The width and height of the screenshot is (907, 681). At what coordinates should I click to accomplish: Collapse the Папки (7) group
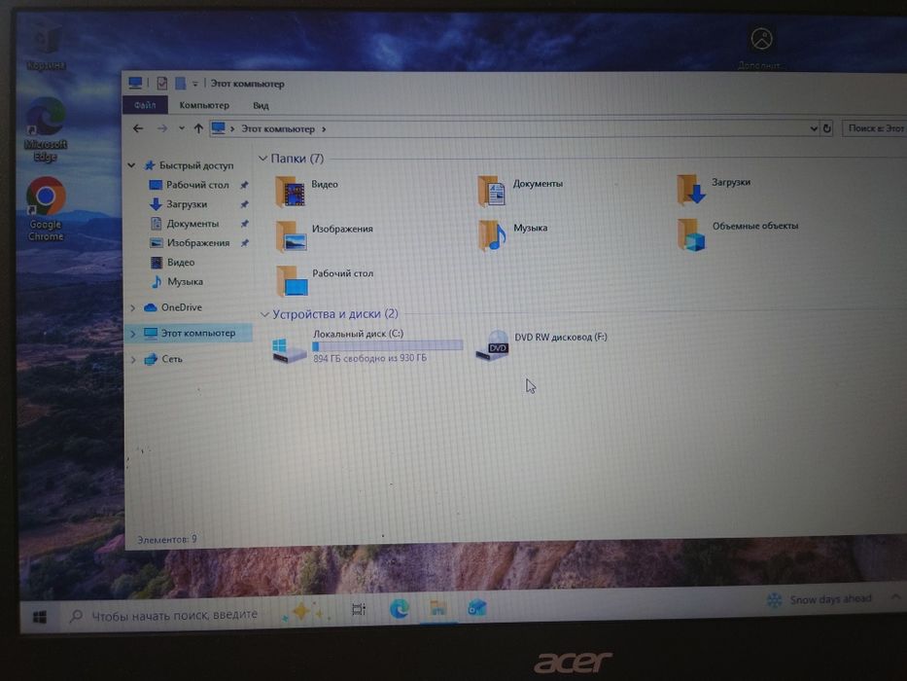coord(263,158)
